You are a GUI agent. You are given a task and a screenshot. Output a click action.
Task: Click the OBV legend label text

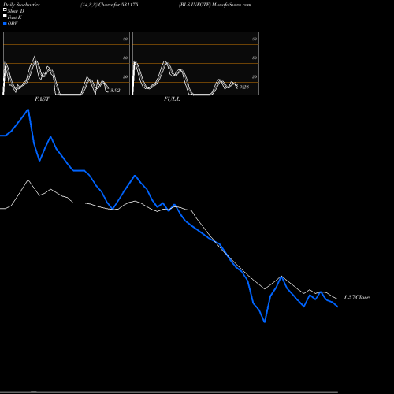13,24
